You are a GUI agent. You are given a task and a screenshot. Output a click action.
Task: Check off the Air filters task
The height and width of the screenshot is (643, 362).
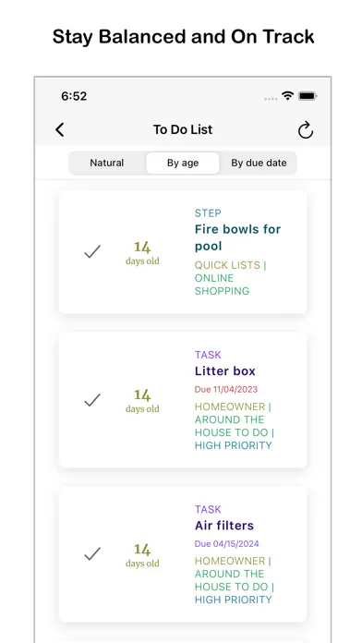pos(92,553)
